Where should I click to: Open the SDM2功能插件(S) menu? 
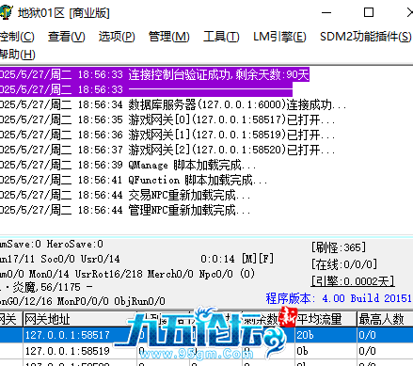pos(365,37)
